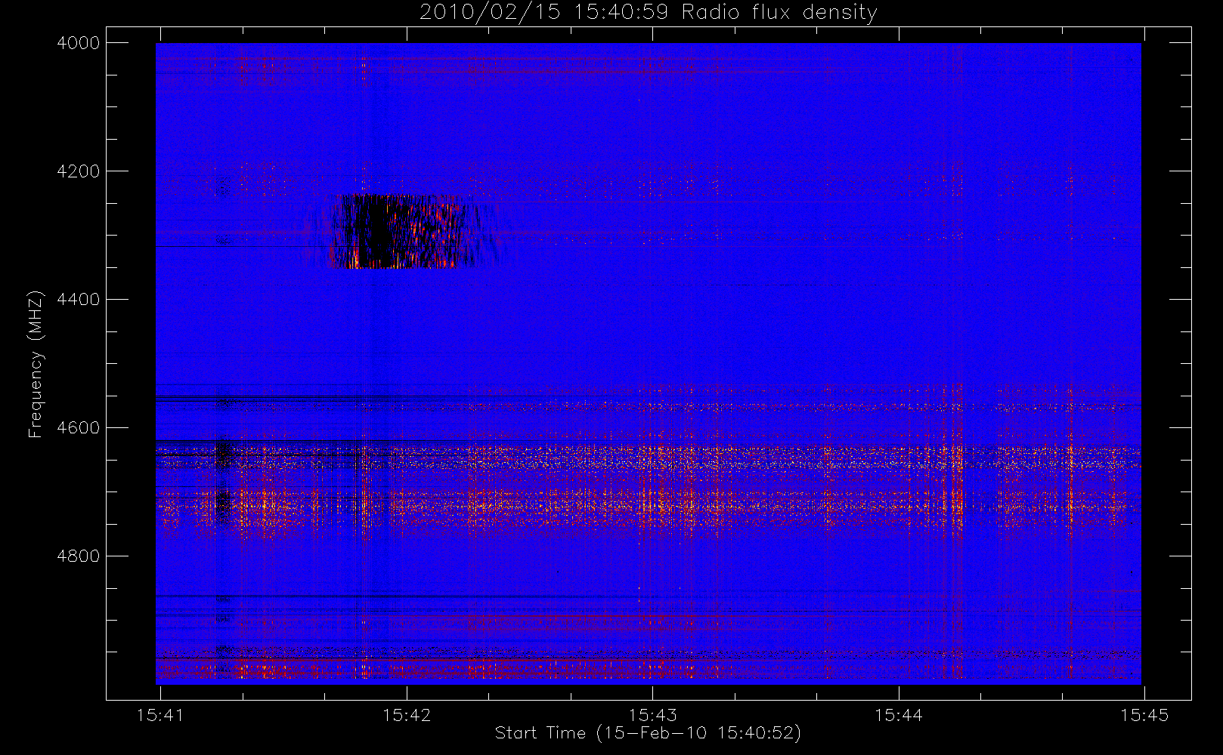Click the 15:43 time tick label
Viewport: 1223px width, 755px height.
[x=653, y=715]
